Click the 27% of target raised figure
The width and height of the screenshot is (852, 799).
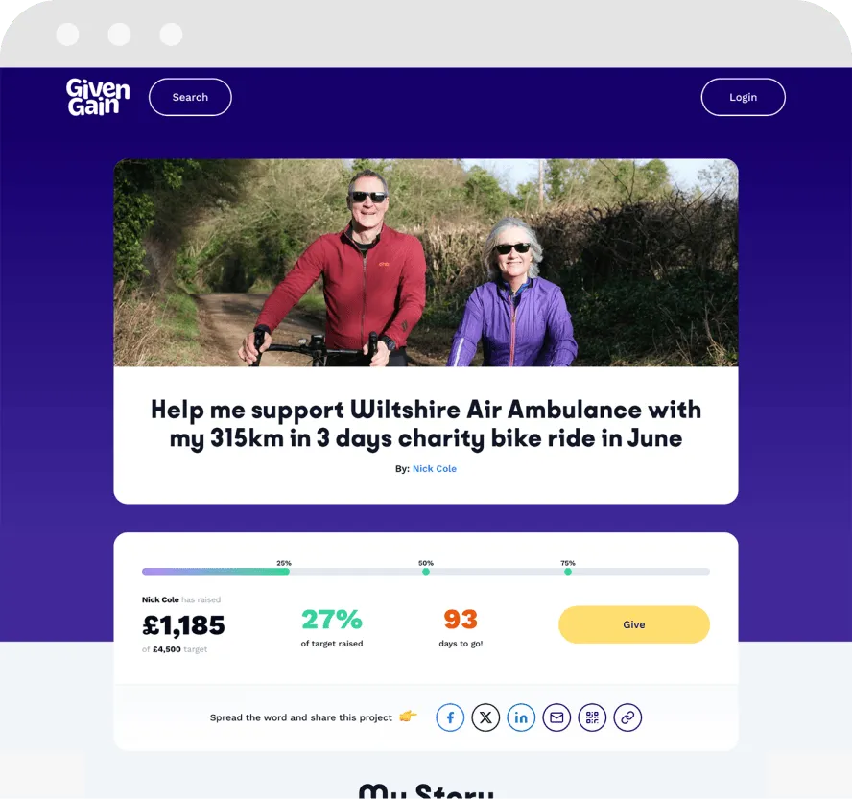332,620
